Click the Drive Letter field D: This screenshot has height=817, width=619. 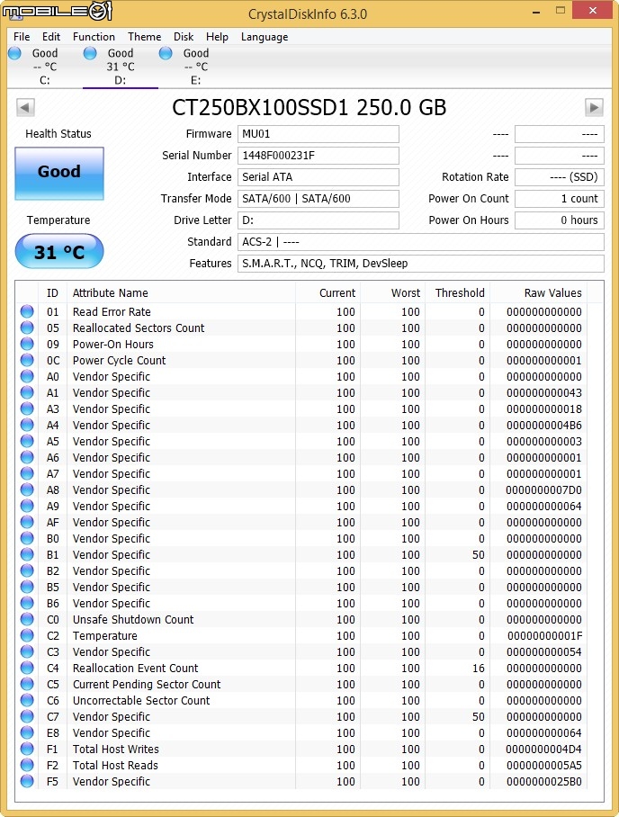[x=318, y=220]
